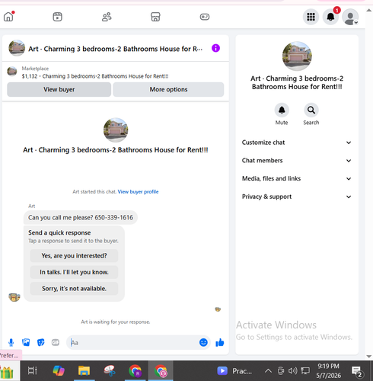Open the apps grid menu

click(311, 17)
